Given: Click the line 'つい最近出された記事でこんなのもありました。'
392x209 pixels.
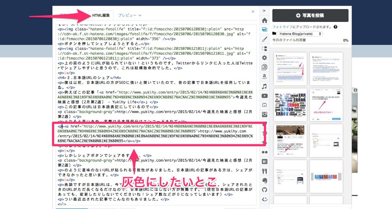Looking at the screenshot, I should 113,200.
